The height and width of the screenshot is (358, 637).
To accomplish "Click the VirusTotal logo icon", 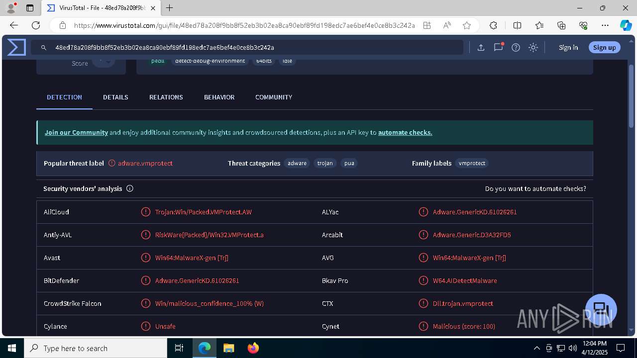I will [16, 47].
